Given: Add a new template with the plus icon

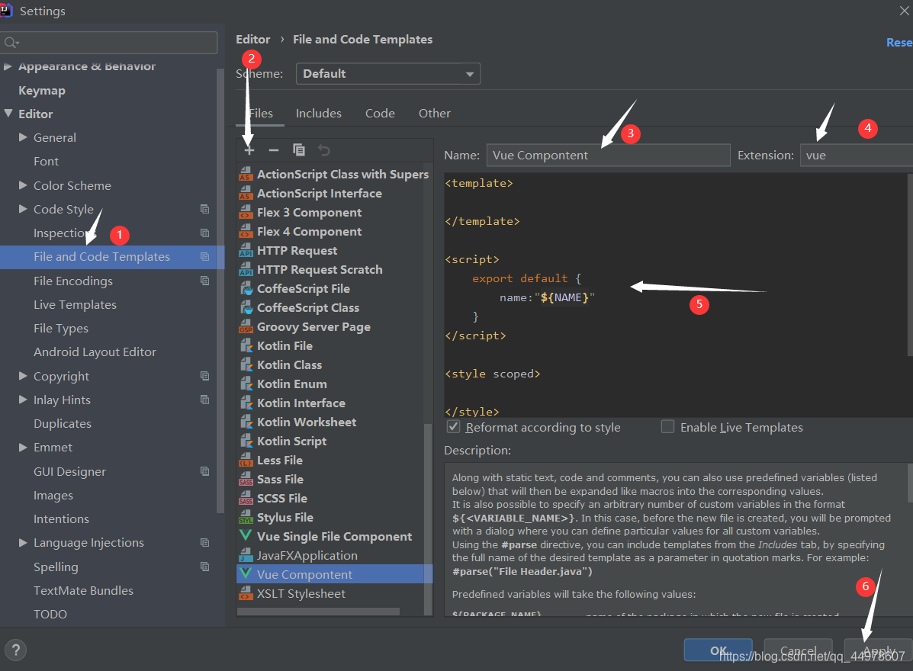Looking at the screenshot, I should (x=249, y=151).
